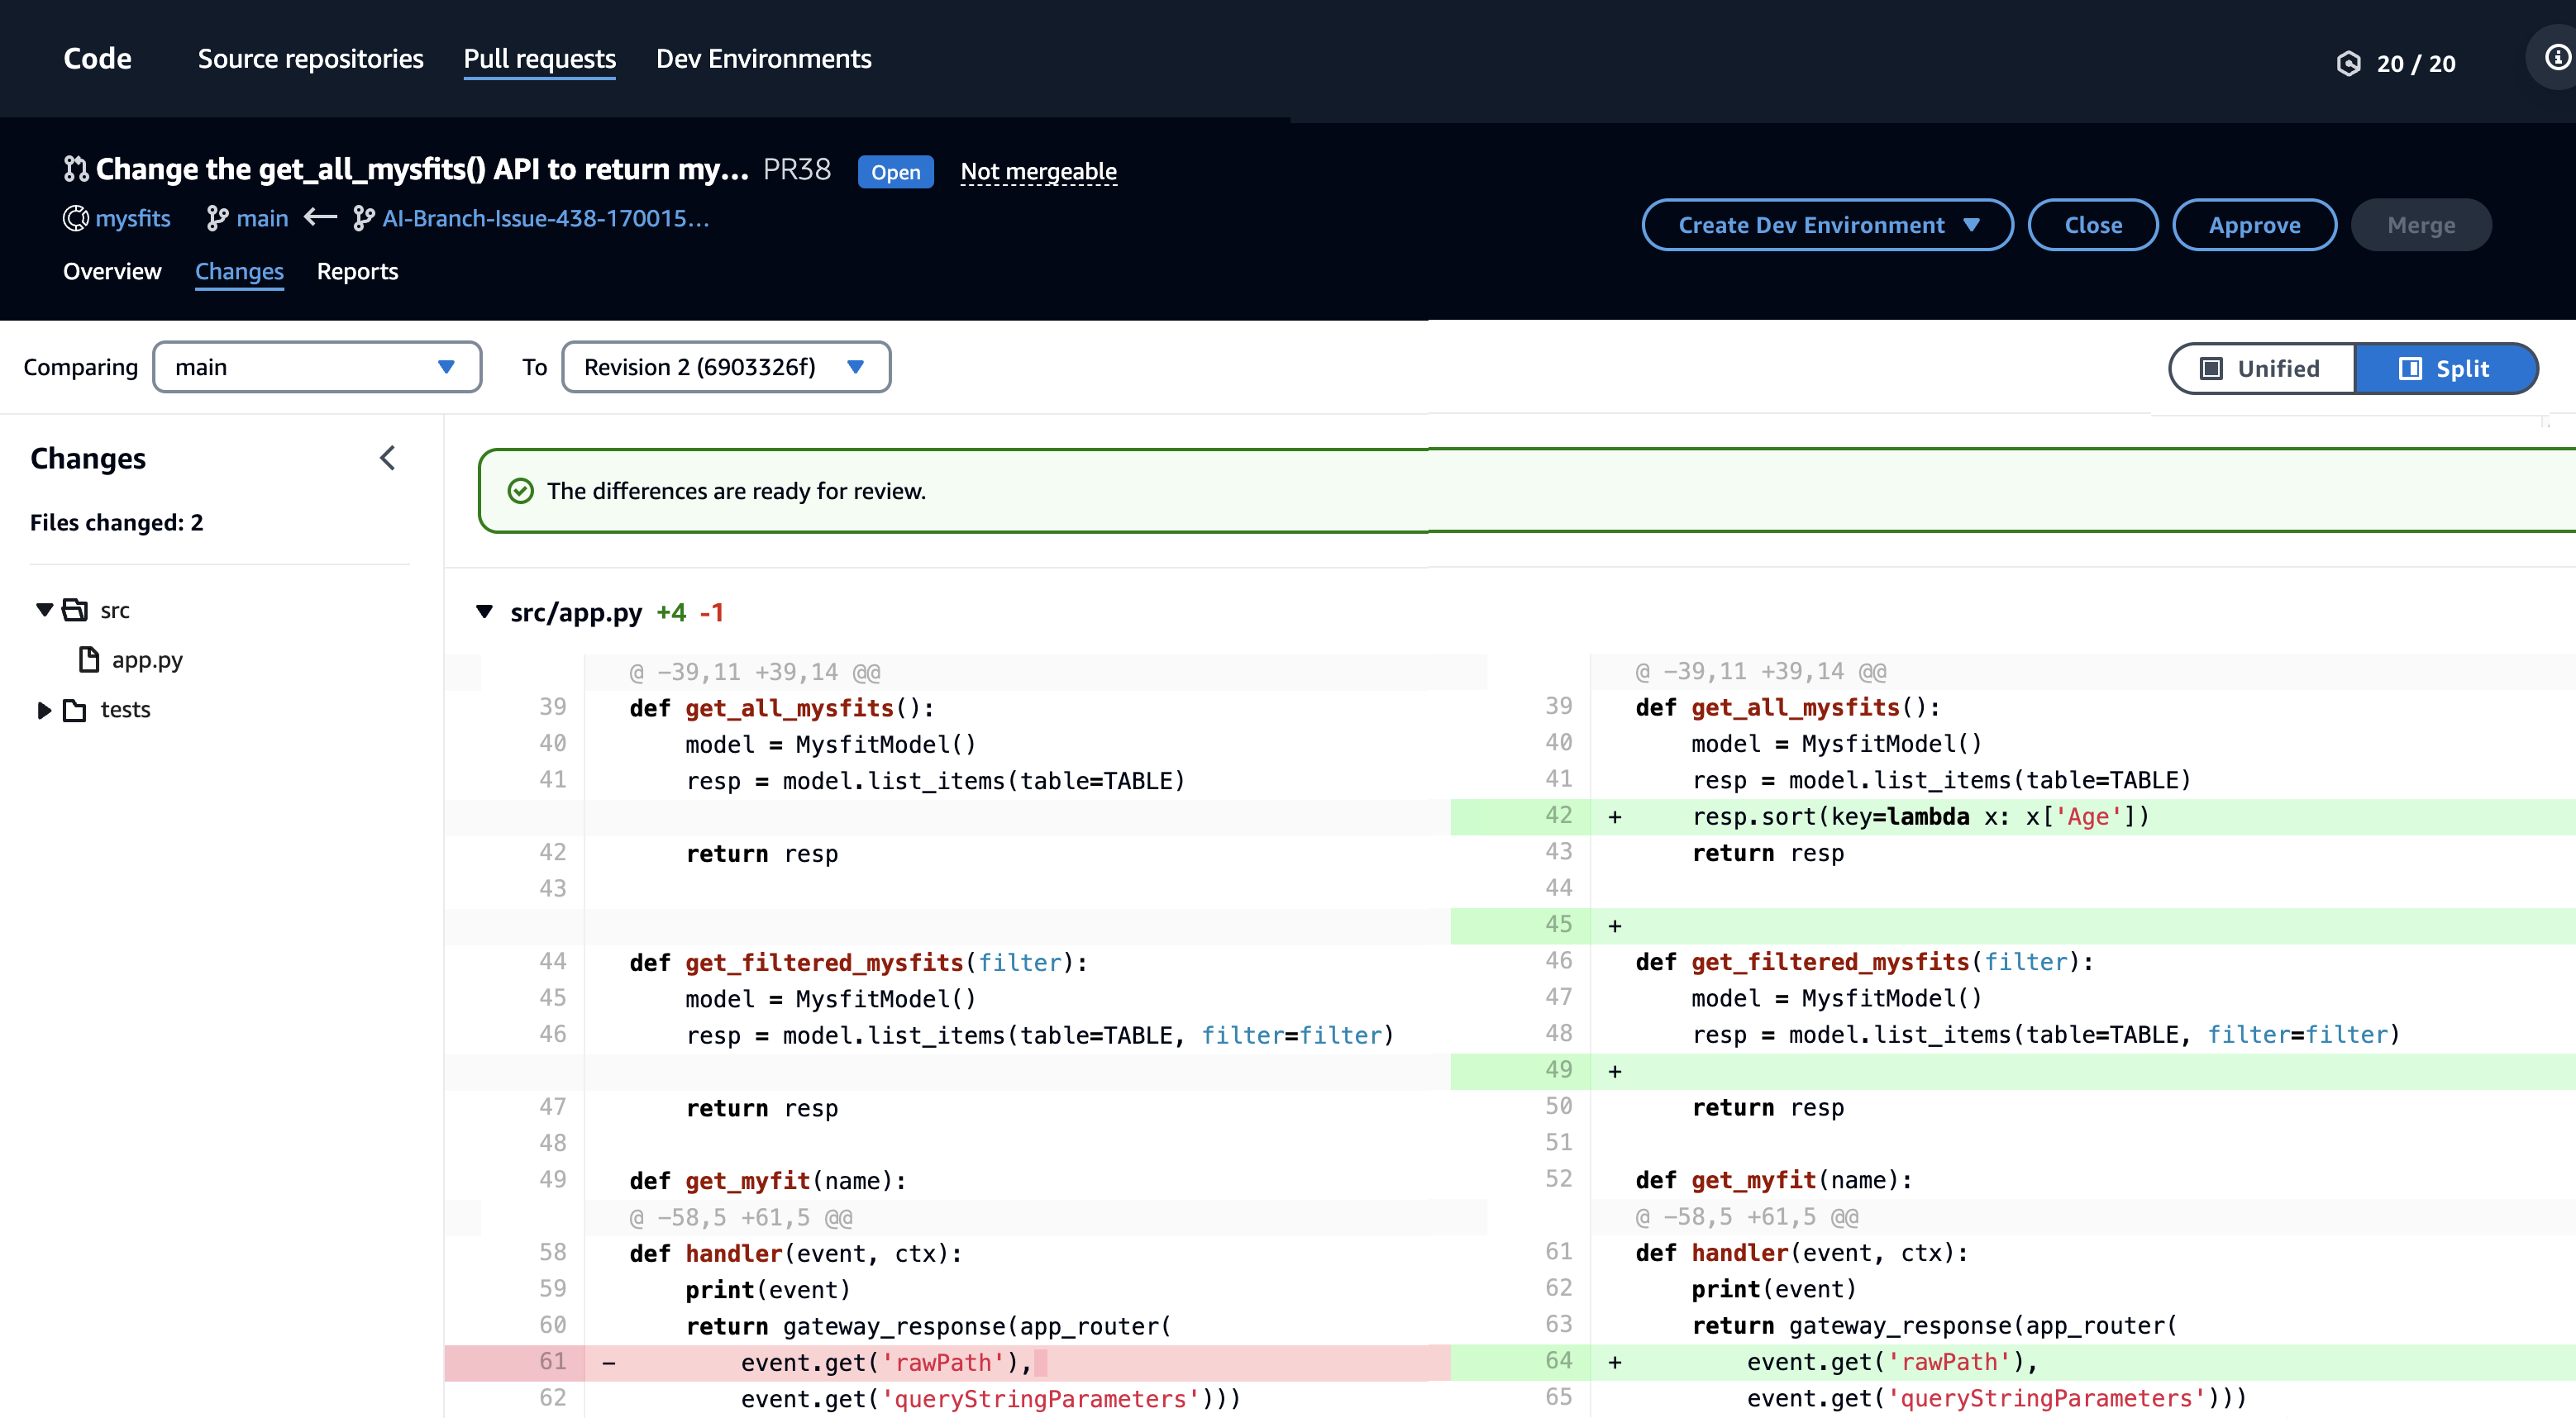Click the app.py file icon in the tree
This screenshot has height=1418, width=2576.
[x=89, y=659]
